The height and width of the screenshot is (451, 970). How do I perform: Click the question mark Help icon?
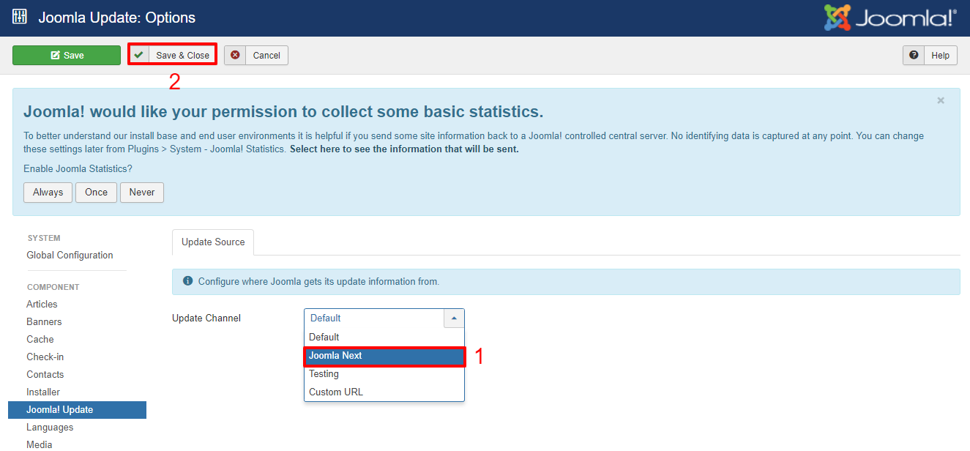coord(913,55)
